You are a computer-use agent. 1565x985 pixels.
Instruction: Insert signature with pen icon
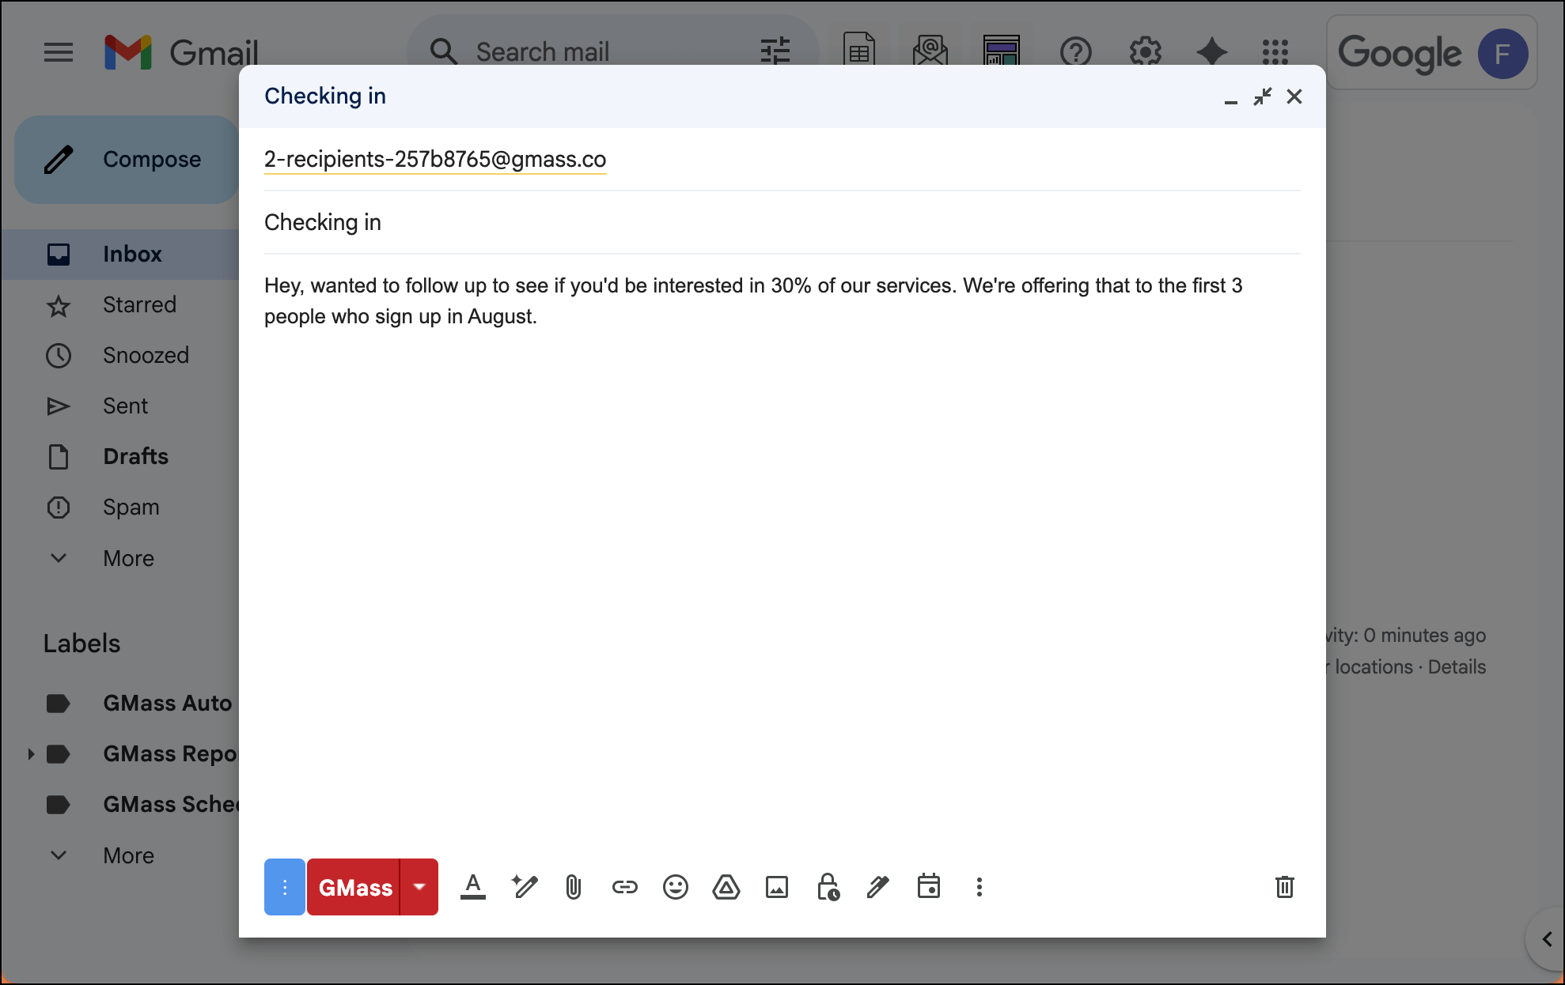(877, 887)
